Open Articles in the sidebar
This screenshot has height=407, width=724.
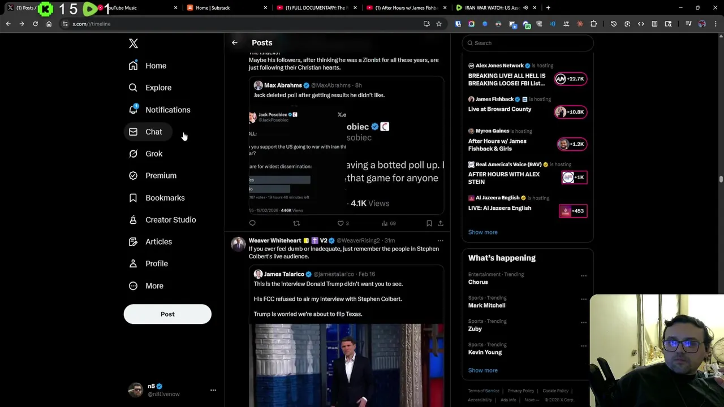(150, 242)
